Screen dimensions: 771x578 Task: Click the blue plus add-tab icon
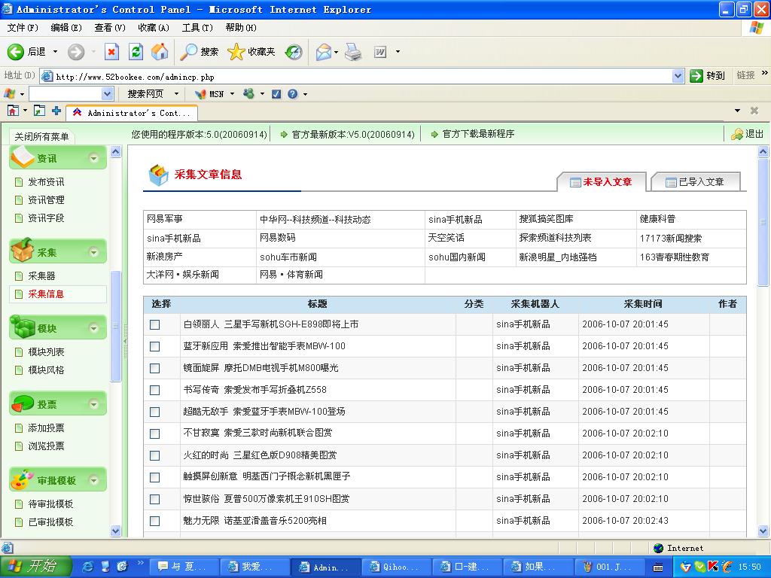[x=56, y=111]
